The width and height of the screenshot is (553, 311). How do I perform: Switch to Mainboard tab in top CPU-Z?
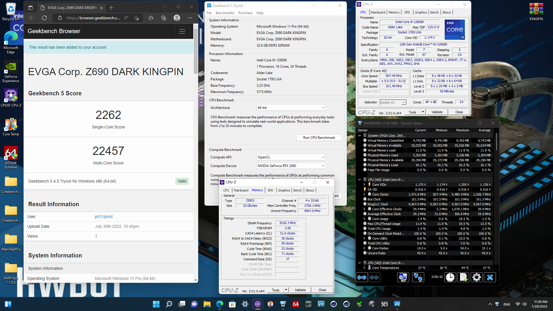click(x=378, y=12)
